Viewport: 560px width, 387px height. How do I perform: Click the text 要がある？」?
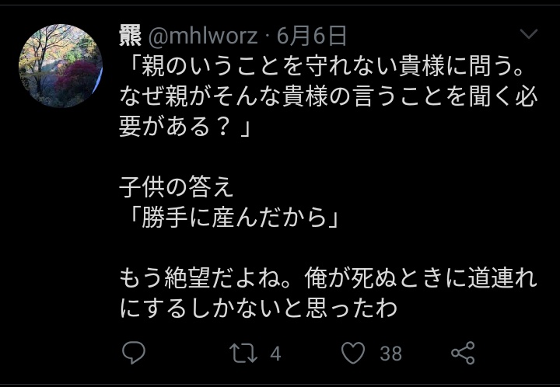[x=184, y=127]
